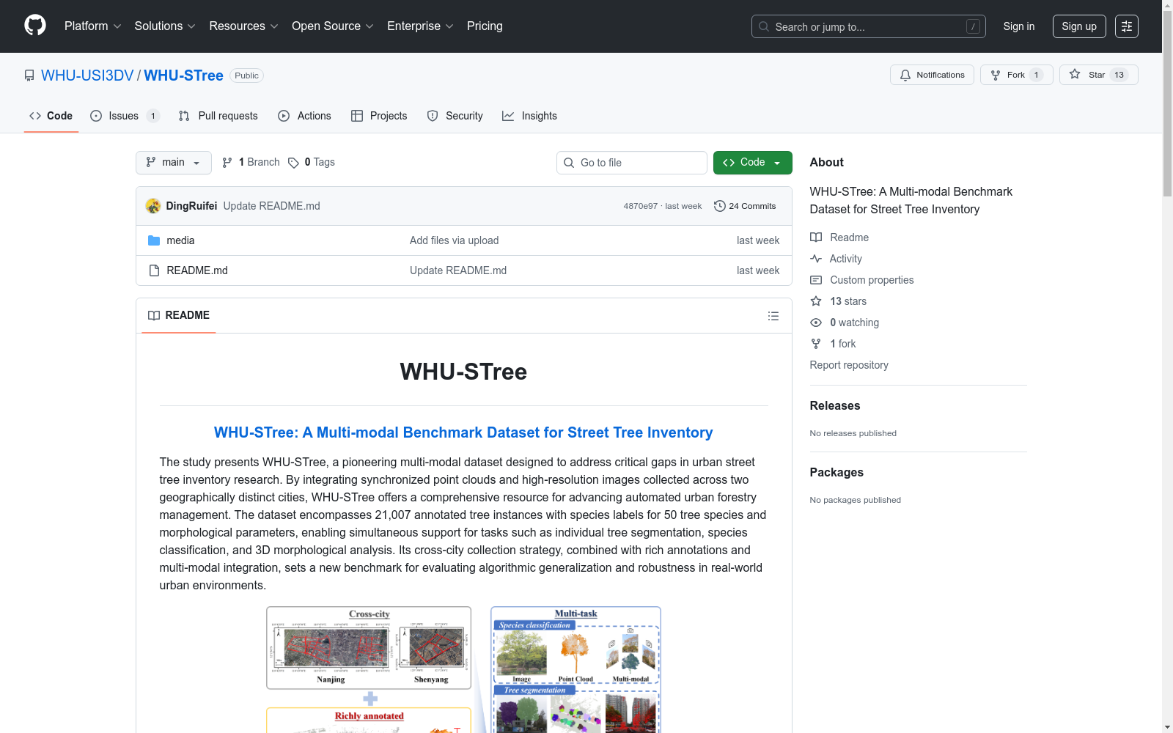Open the Report repository link

849,365
